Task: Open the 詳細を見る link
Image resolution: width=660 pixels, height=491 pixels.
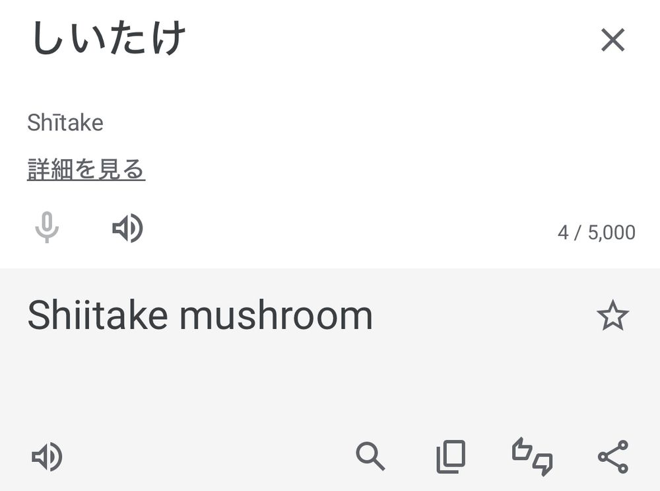Action: (86, 170)
